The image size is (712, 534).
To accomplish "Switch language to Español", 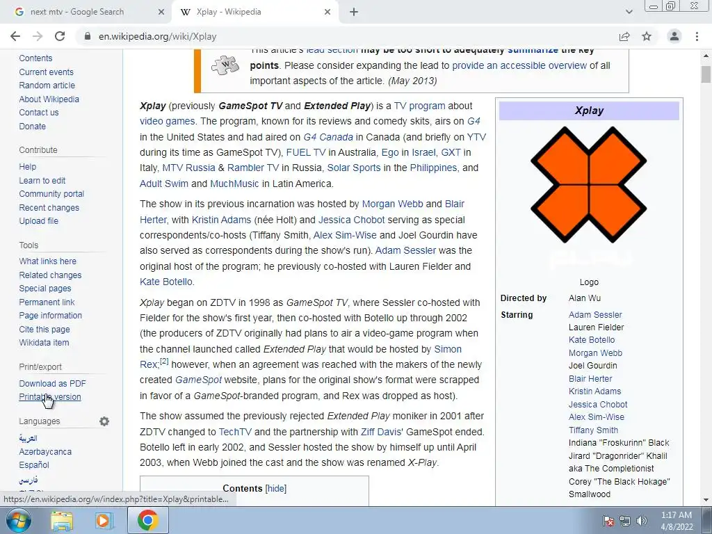I will [x=34, y=465].
